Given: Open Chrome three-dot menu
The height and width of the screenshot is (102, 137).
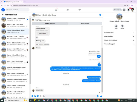Looking at the screenshot, I should (135, 5).
